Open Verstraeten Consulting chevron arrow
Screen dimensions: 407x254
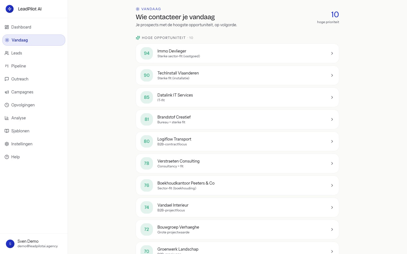pos(332,163)
